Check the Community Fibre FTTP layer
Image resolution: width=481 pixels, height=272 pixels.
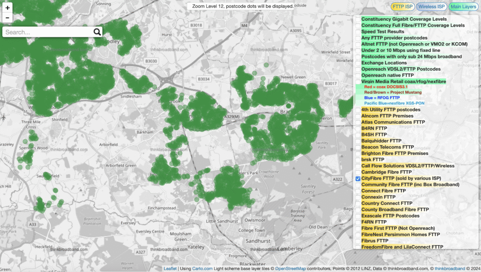click(x=358, y=185)
